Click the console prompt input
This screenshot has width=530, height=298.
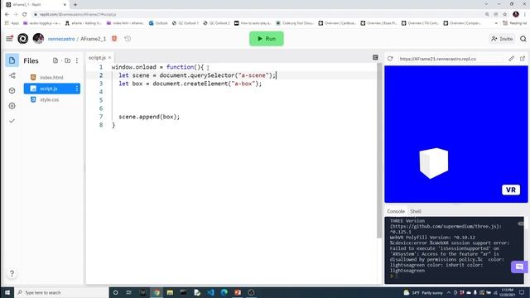[x=455, y=276]
